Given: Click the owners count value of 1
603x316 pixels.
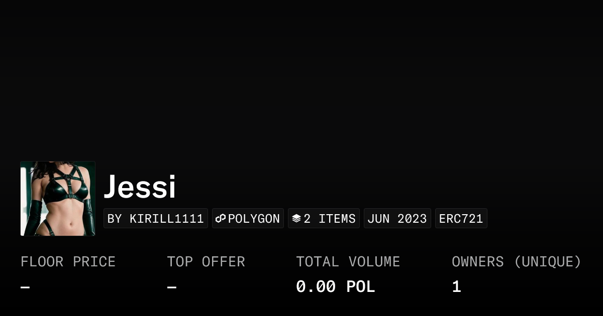Looking at the screenshot, I should tap(456, 286).
